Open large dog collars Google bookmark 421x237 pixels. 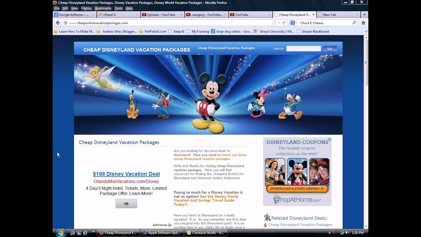click(x=231, y=31)
